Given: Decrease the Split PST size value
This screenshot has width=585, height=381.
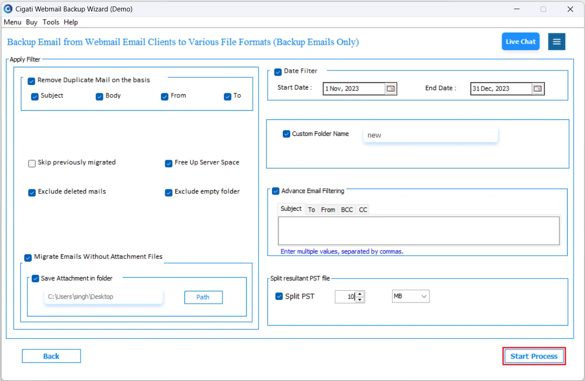Looking at the screenshot, I should pos(360,300).
